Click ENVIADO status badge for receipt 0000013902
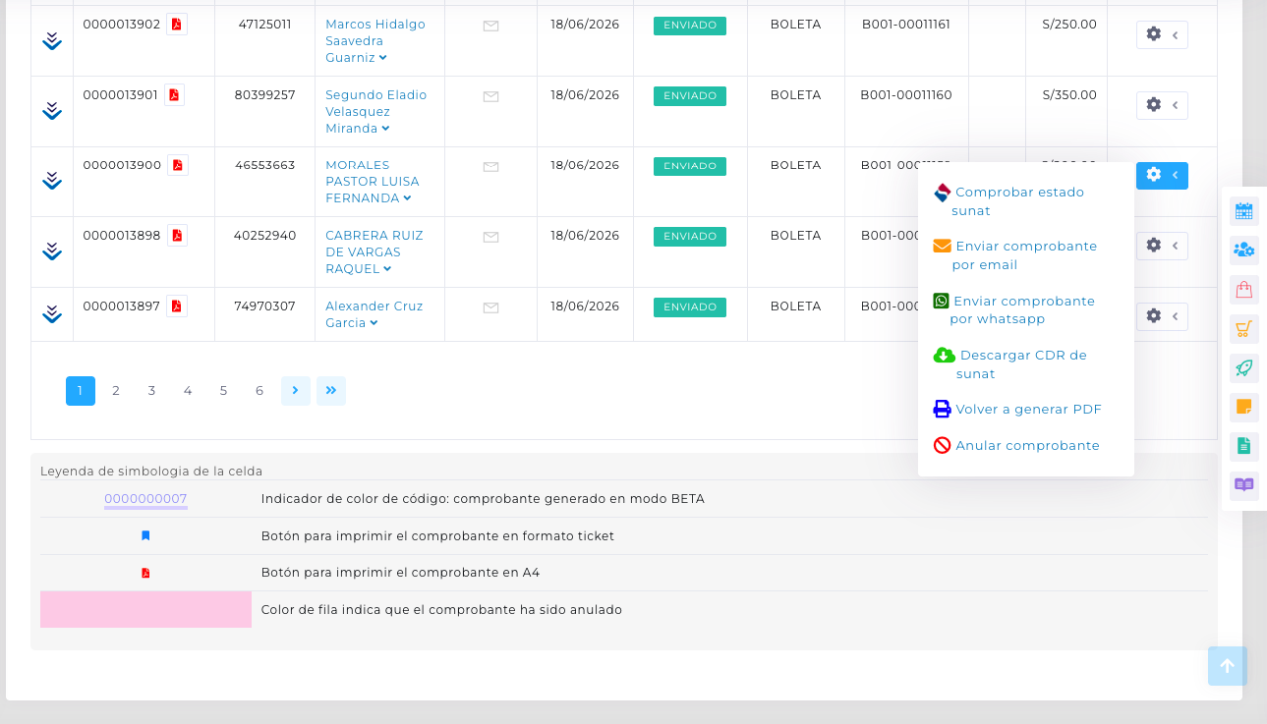Screen dimensions: 1267x724 pos(690,26)
